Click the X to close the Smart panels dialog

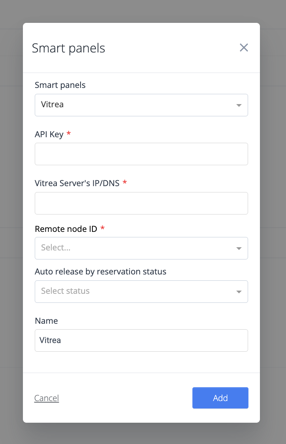[x=244, y=47]
